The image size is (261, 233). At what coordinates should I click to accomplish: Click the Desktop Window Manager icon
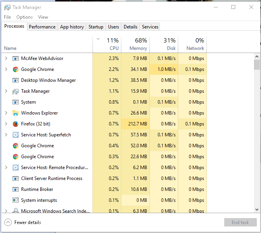click(x=16, y=80)
